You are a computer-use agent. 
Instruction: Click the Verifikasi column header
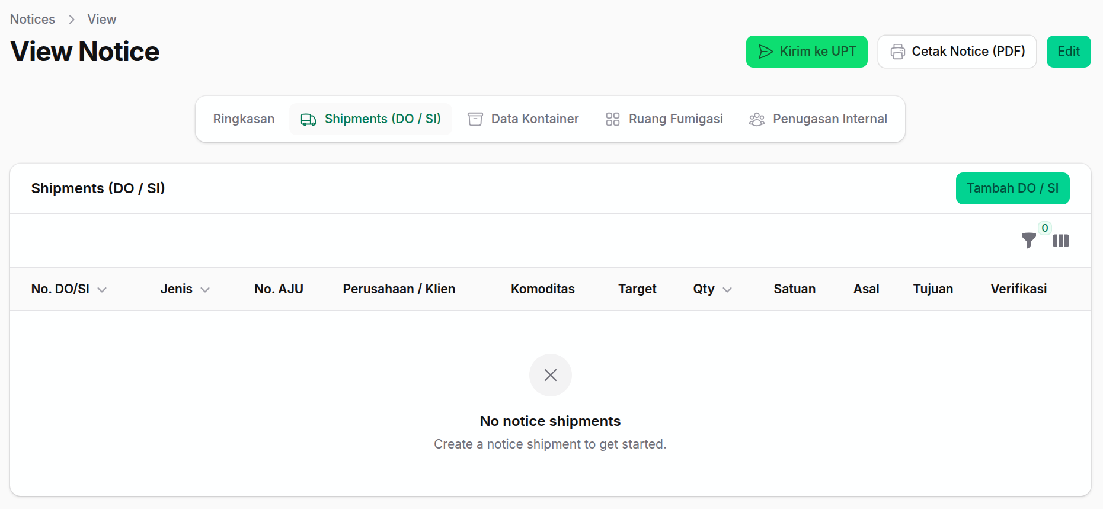tap(1018, 289)
